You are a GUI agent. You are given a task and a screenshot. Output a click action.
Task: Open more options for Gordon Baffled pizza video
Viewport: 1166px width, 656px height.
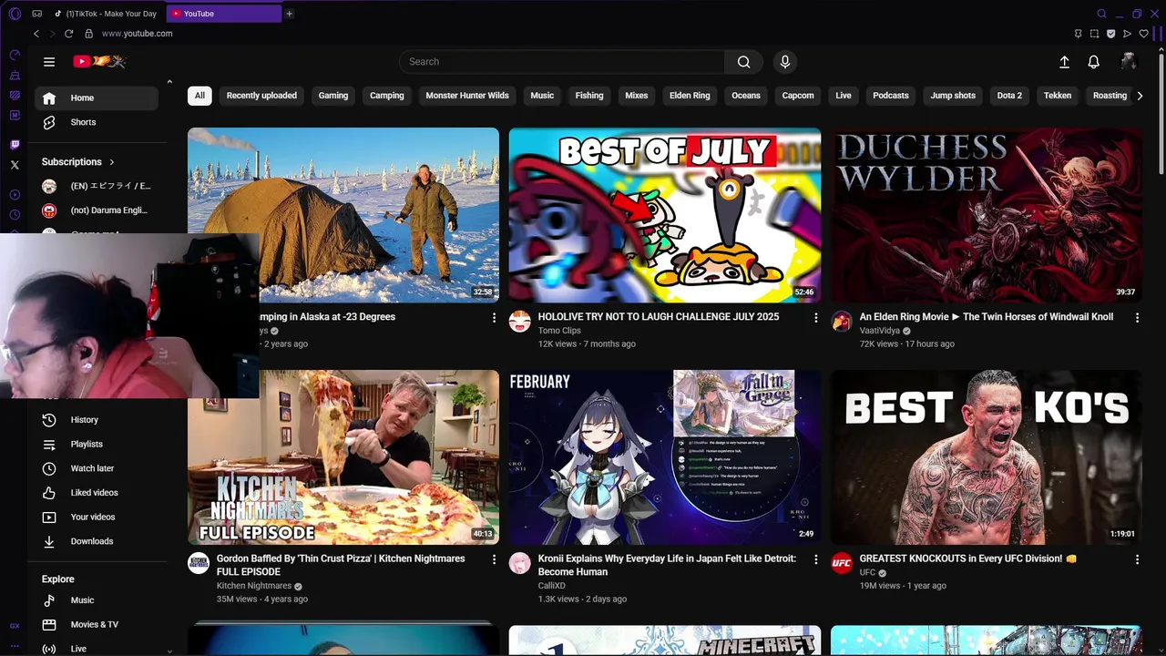pyautogui.click(x=495, y=559)
